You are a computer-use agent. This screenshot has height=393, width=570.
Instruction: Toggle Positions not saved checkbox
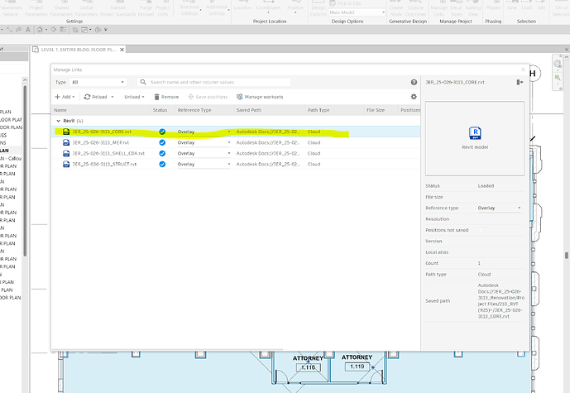coord(481,230)
